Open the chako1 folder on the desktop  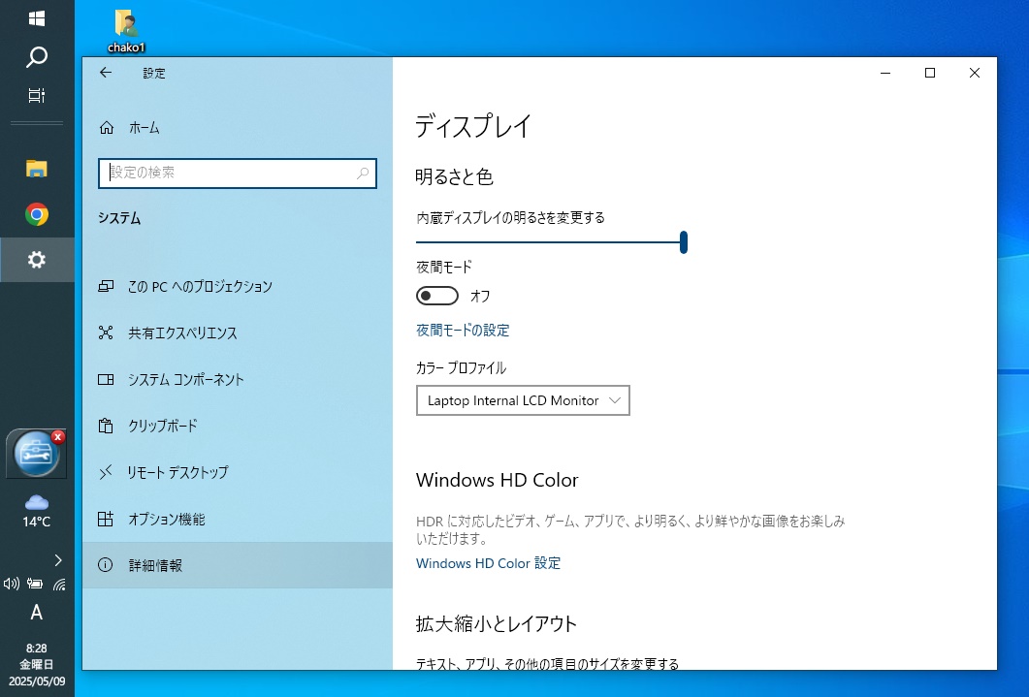coord(126,31)
